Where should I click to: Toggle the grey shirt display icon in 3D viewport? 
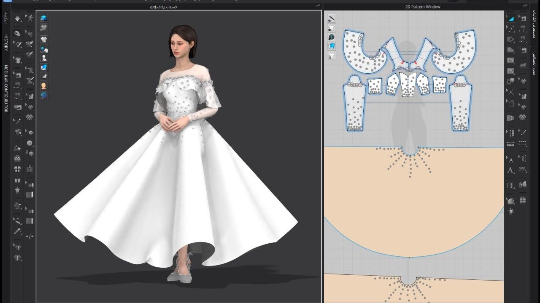tap(44, 27)
